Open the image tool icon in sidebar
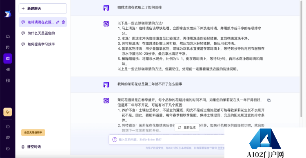 coord(8,81)
